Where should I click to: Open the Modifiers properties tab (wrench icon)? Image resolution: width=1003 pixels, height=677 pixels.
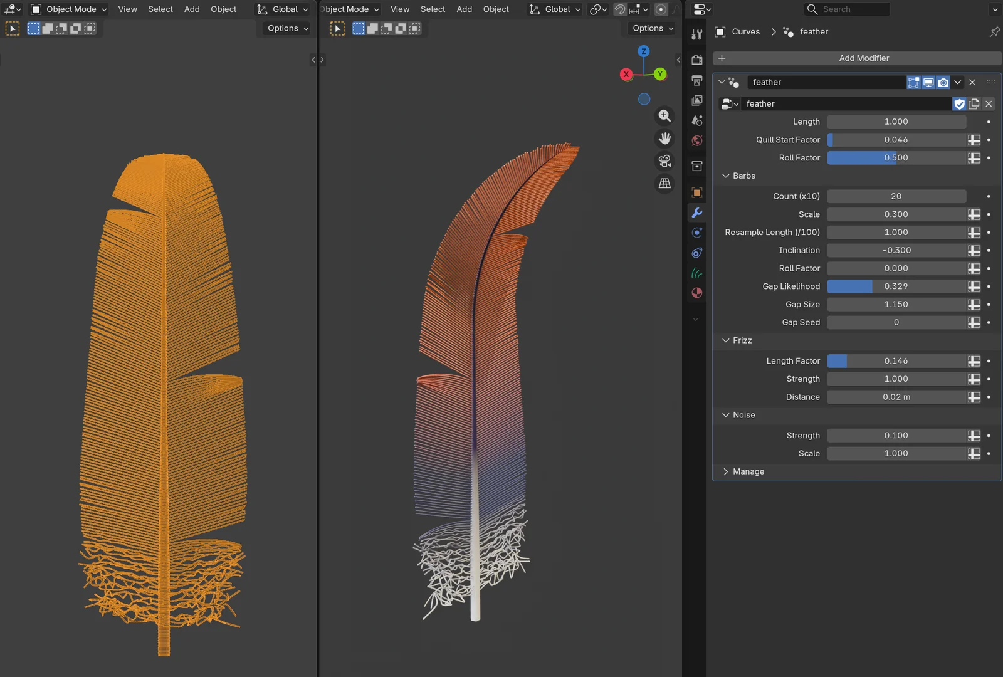click(696, 213)
